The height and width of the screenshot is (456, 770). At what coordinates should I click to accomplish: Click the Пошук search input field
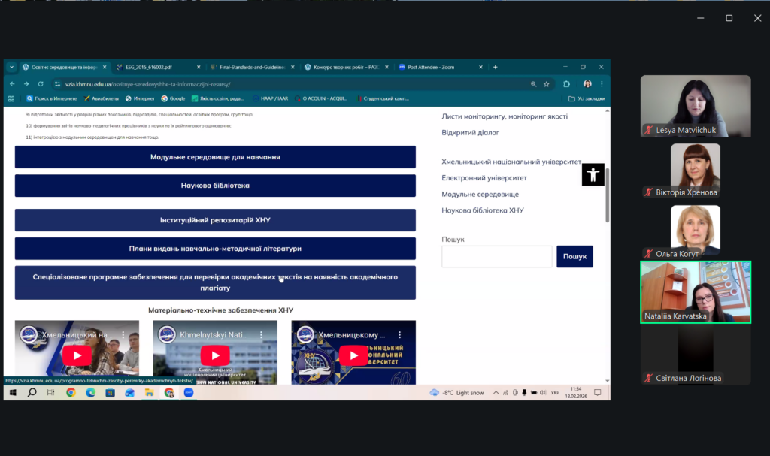coord(496,257)
